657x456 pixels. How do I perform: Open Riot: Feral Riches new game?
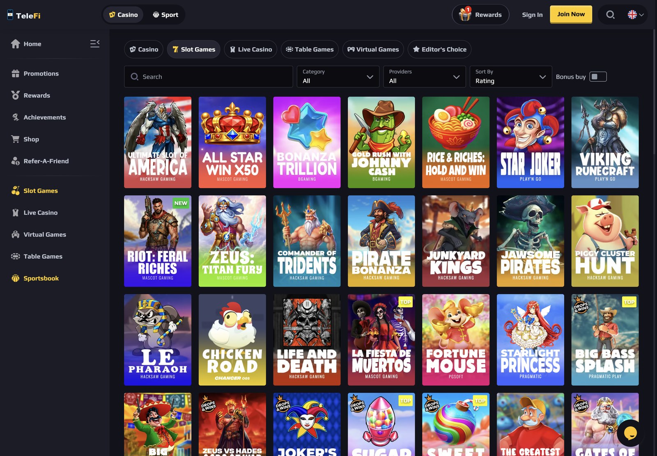pyautogui.click(x=158, y=241)
